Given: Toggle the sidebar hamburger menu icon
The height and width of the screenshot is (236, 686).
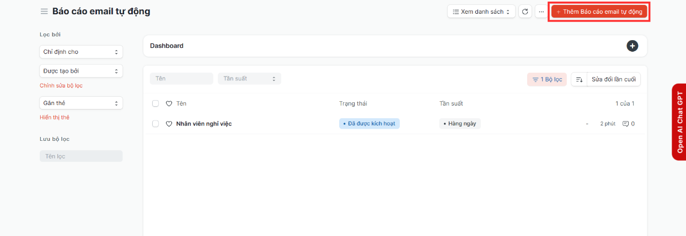Looking at the screenshot, I should click(44, 12).
